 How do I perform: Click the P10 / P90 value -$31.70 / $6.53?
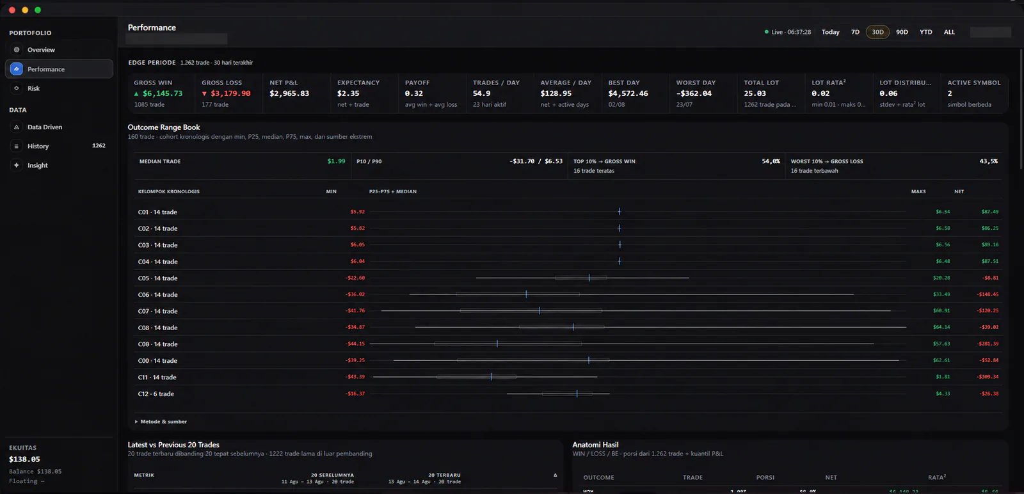coord(536,161)
